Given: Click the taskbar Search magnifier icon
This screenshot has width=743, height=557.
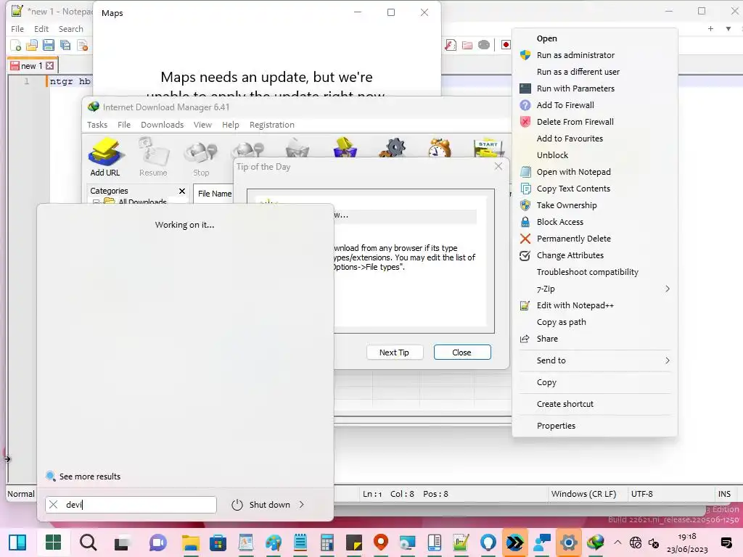Looking at the screenshot, I should pyautogui.click(x=88, y=542).
